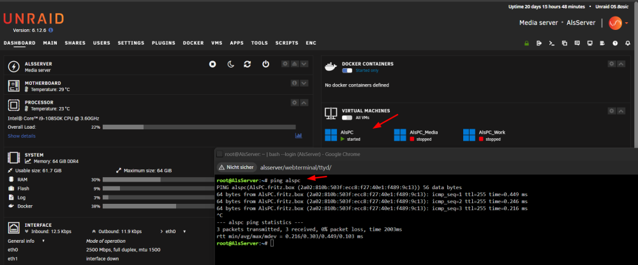Image resolution: width=638 pixels, height=265 pixels.
Task: Go to the SETTINGS menu tab
Action: pyautogui.click(x=131, y=43)
